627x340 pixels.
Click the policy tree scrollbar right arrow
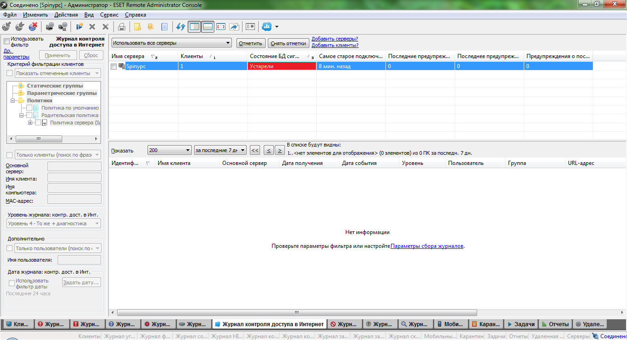coord(97,139)
